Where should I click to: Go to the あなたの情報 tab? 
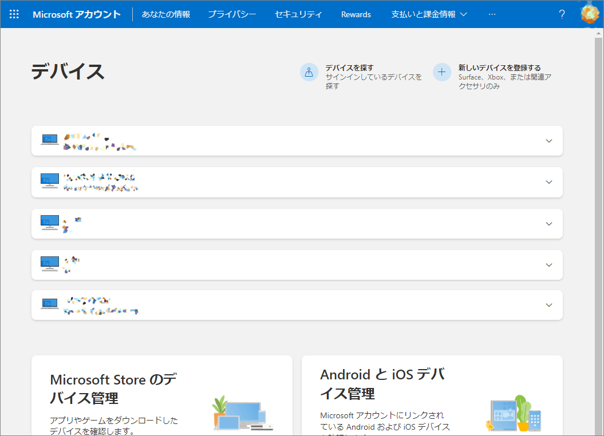pos(166,14)
